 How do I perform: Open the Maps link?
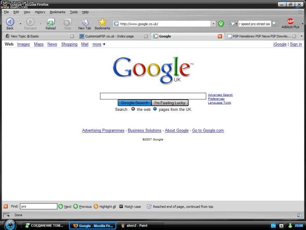(x=39, y=44)
